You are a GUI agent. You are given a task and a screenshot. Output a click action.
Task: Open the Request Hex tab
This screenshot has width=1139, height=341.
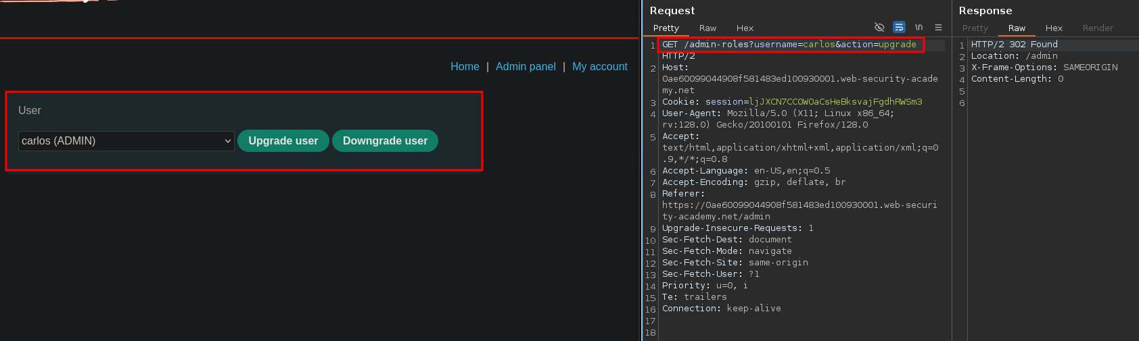pos(745,28)
